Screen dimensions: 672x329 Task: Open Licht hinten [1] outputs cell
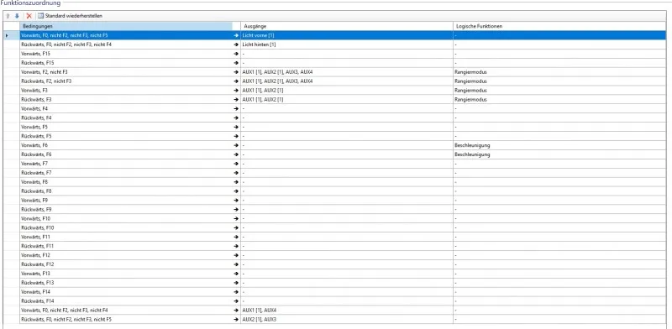tap(347, 44)
